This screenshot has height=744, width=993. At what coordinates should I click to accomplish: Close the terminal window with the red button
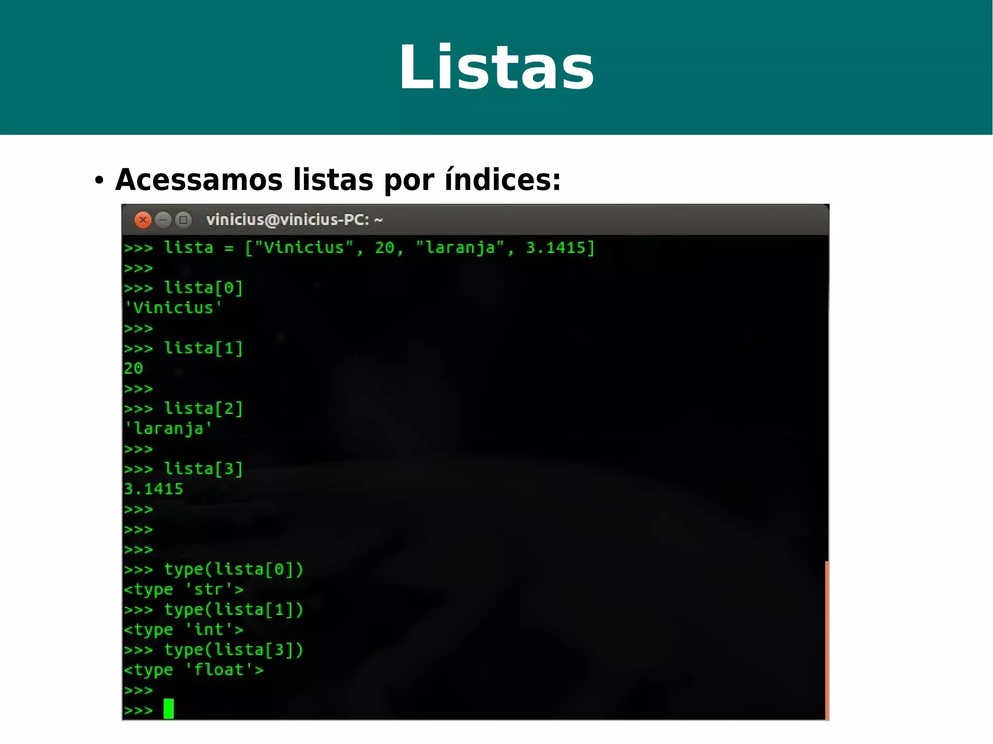point(143,220)
